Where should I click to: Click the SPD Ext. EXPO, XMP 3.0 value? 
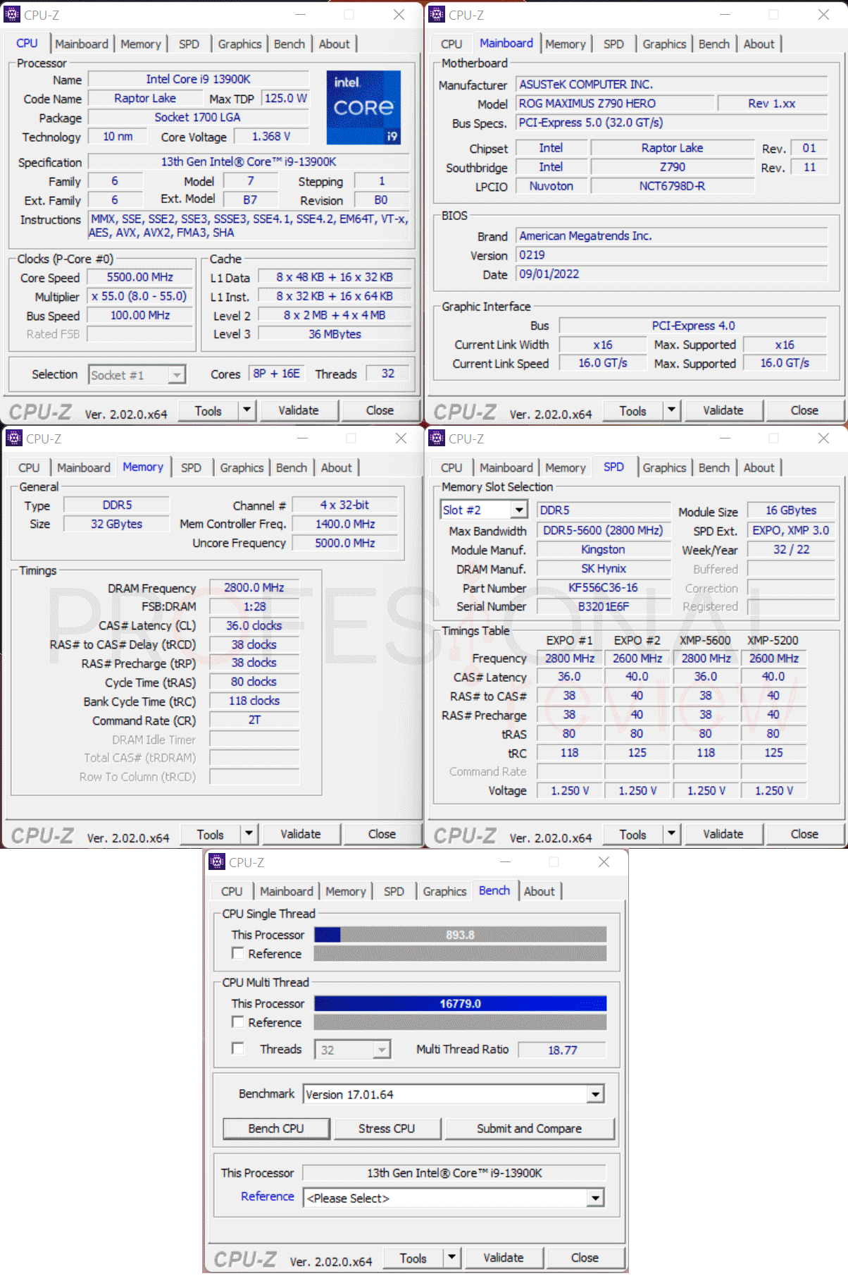791,530
